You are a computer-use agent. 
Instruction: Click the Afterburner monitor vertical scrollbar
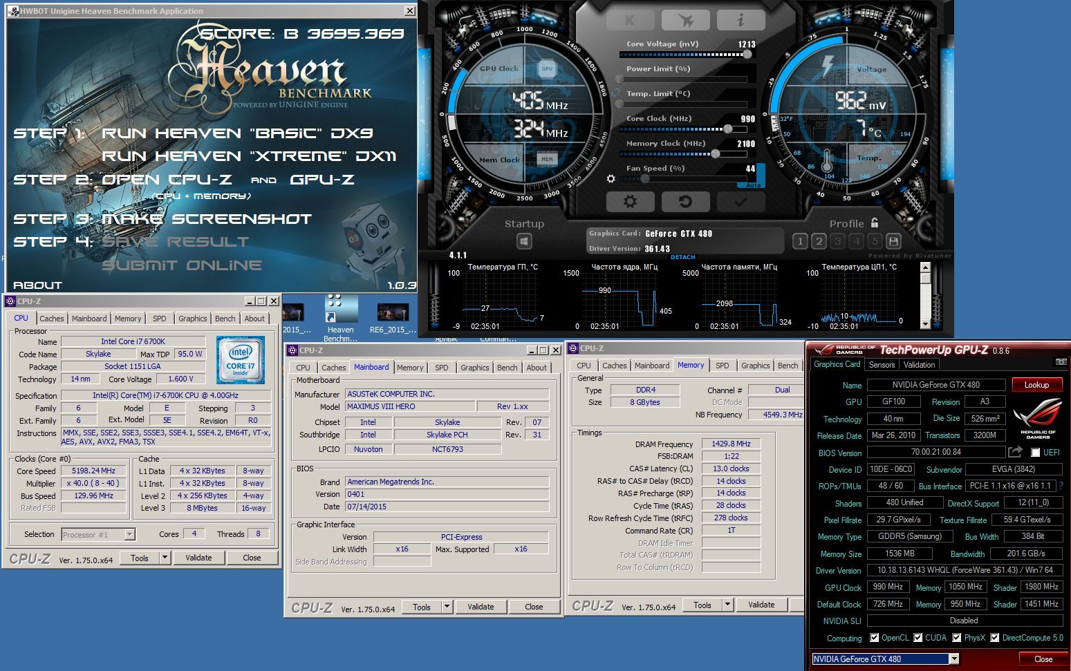click(x=926, y=296)
